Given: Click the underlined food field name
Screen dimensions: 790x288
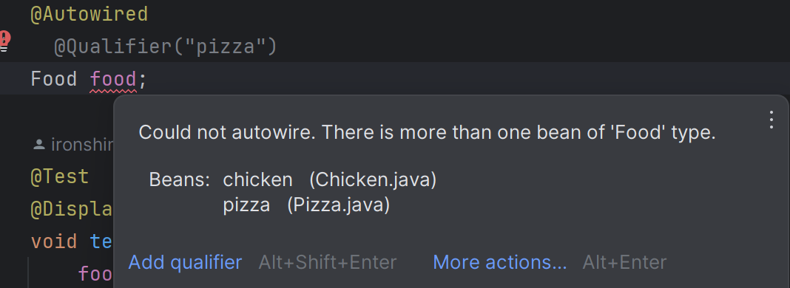Looking at the screenshot, I should click(x=113, y=80).
